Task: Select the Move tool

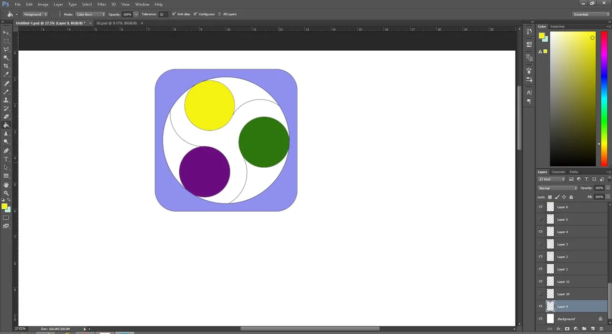Action: [x=6, y=32]
